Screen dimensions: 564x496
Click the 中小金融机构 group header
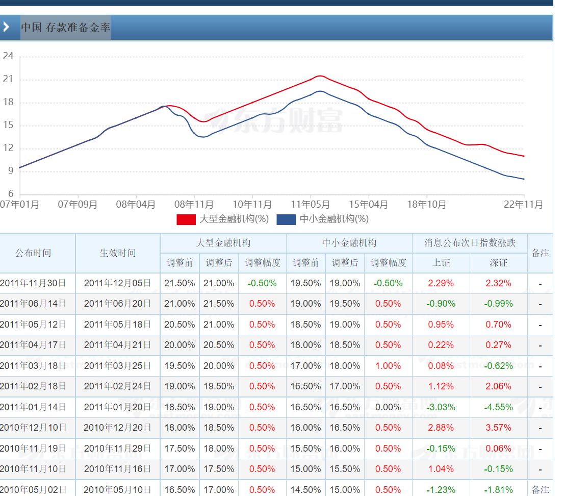[349, 243]
